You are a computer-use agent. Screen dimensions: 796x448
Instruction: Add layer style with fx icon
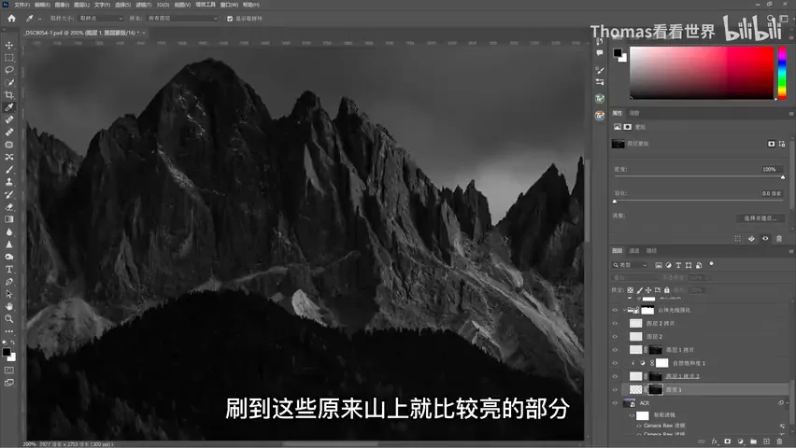click(x=715, y=441)
